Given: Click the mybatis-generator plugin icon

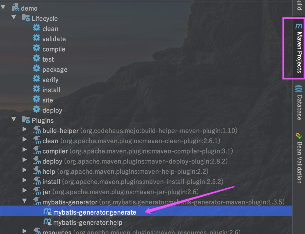Looking at the screenshot, I should 37,201.
